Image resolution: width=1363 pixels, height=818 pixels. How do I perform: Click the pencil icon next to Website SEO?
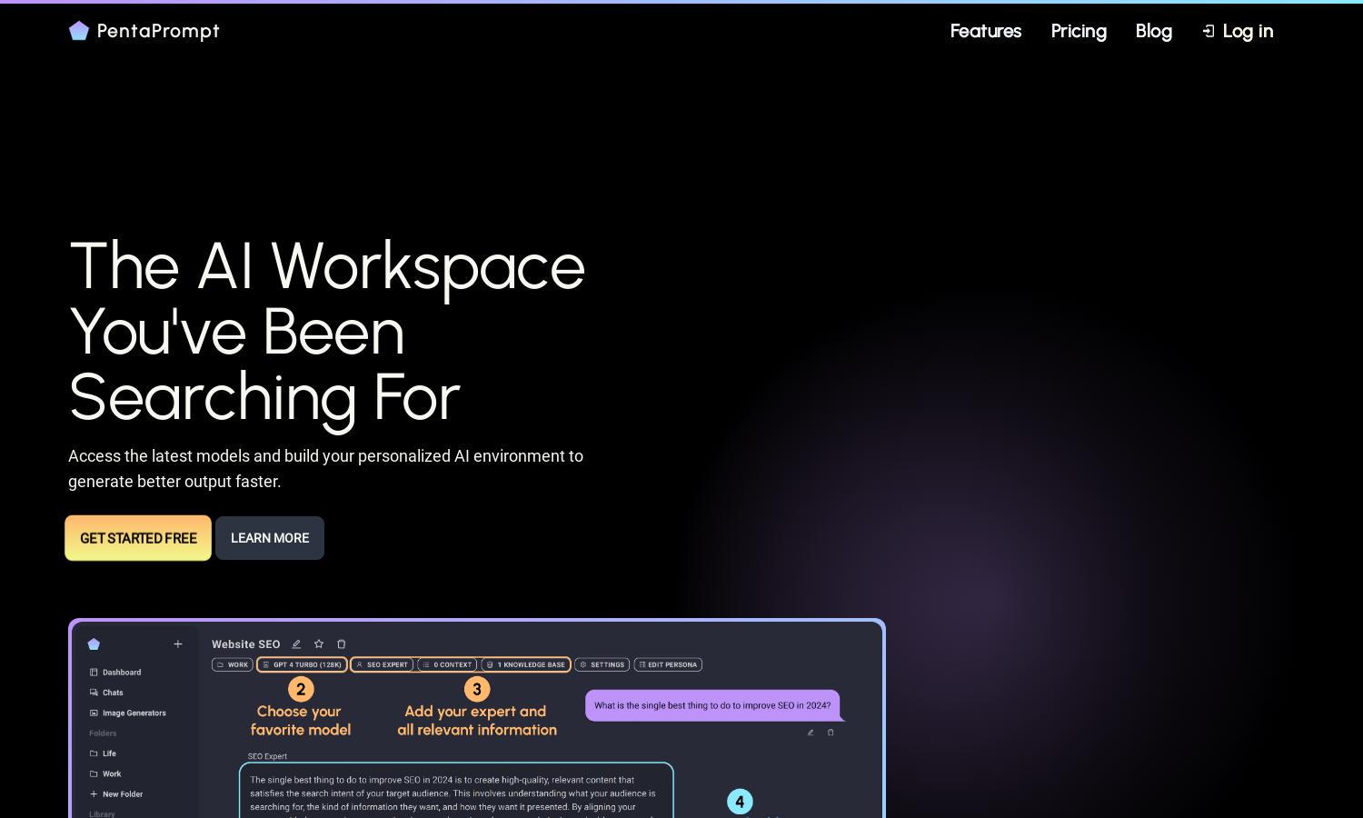(296, 643)
